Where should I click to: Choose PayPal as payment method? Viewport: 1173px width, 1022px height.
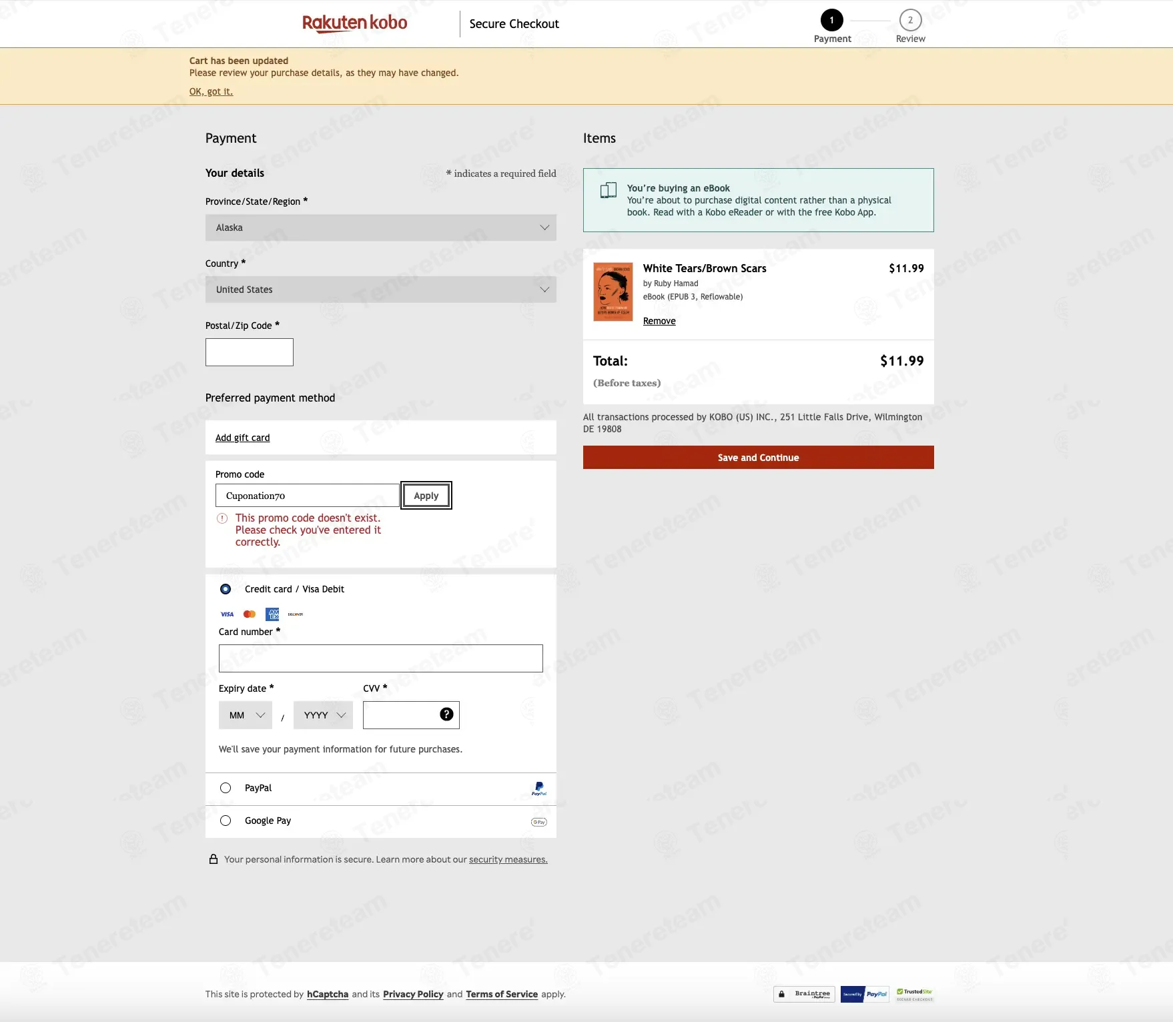226,788
